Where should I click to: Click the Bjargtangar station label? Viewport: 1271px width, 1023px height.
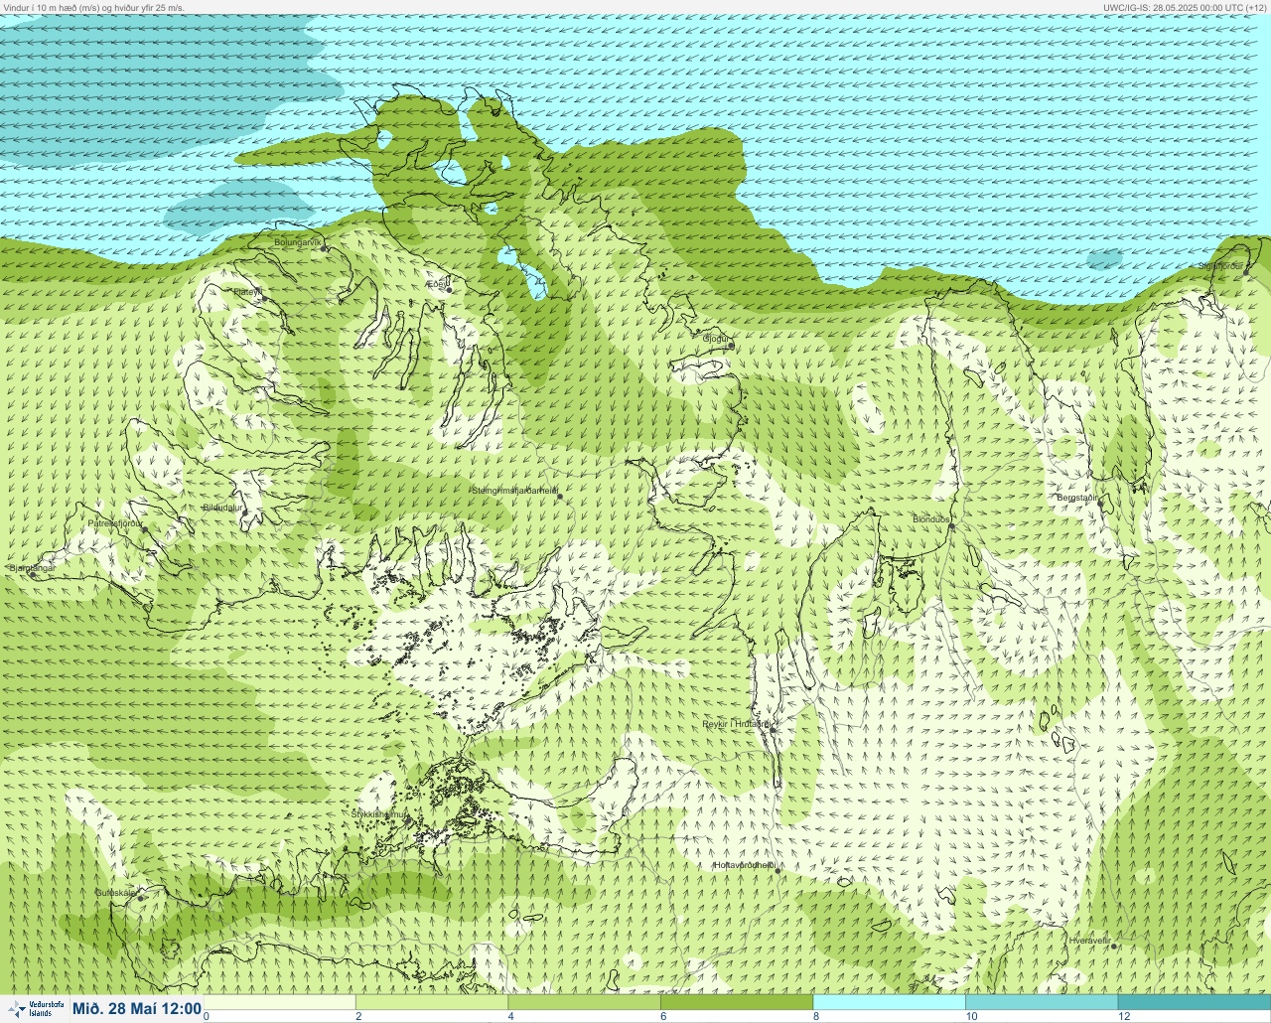[31, 568]
